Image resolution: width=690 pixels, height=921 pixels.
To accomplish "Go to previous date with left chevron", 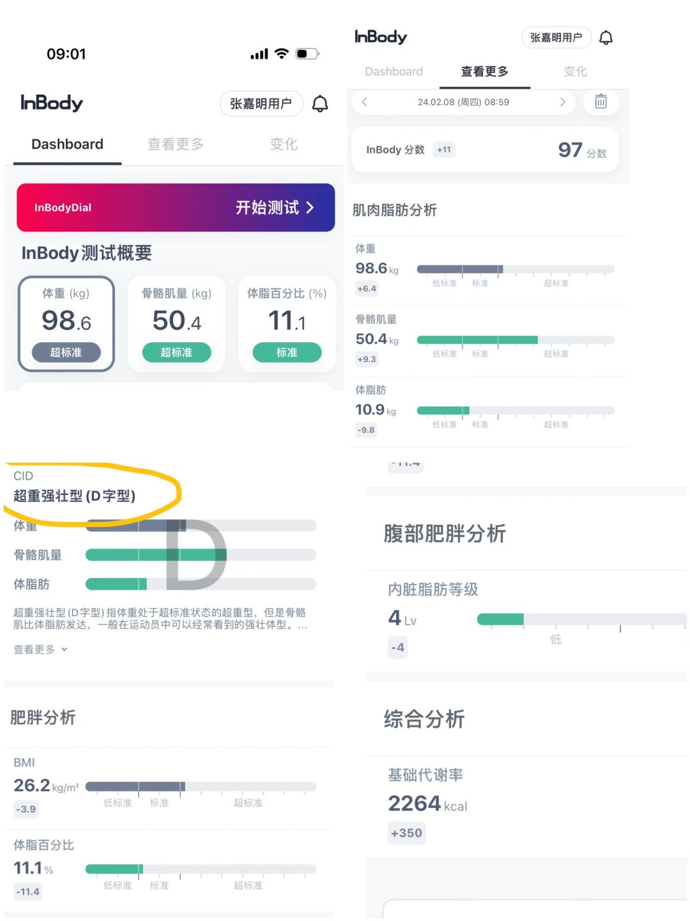I will [364, 102].
